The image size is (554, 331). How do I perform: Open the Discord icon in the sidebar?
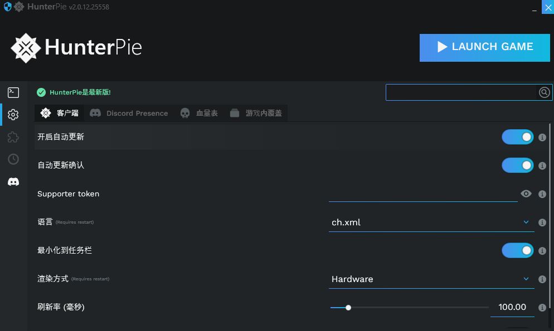13,182
